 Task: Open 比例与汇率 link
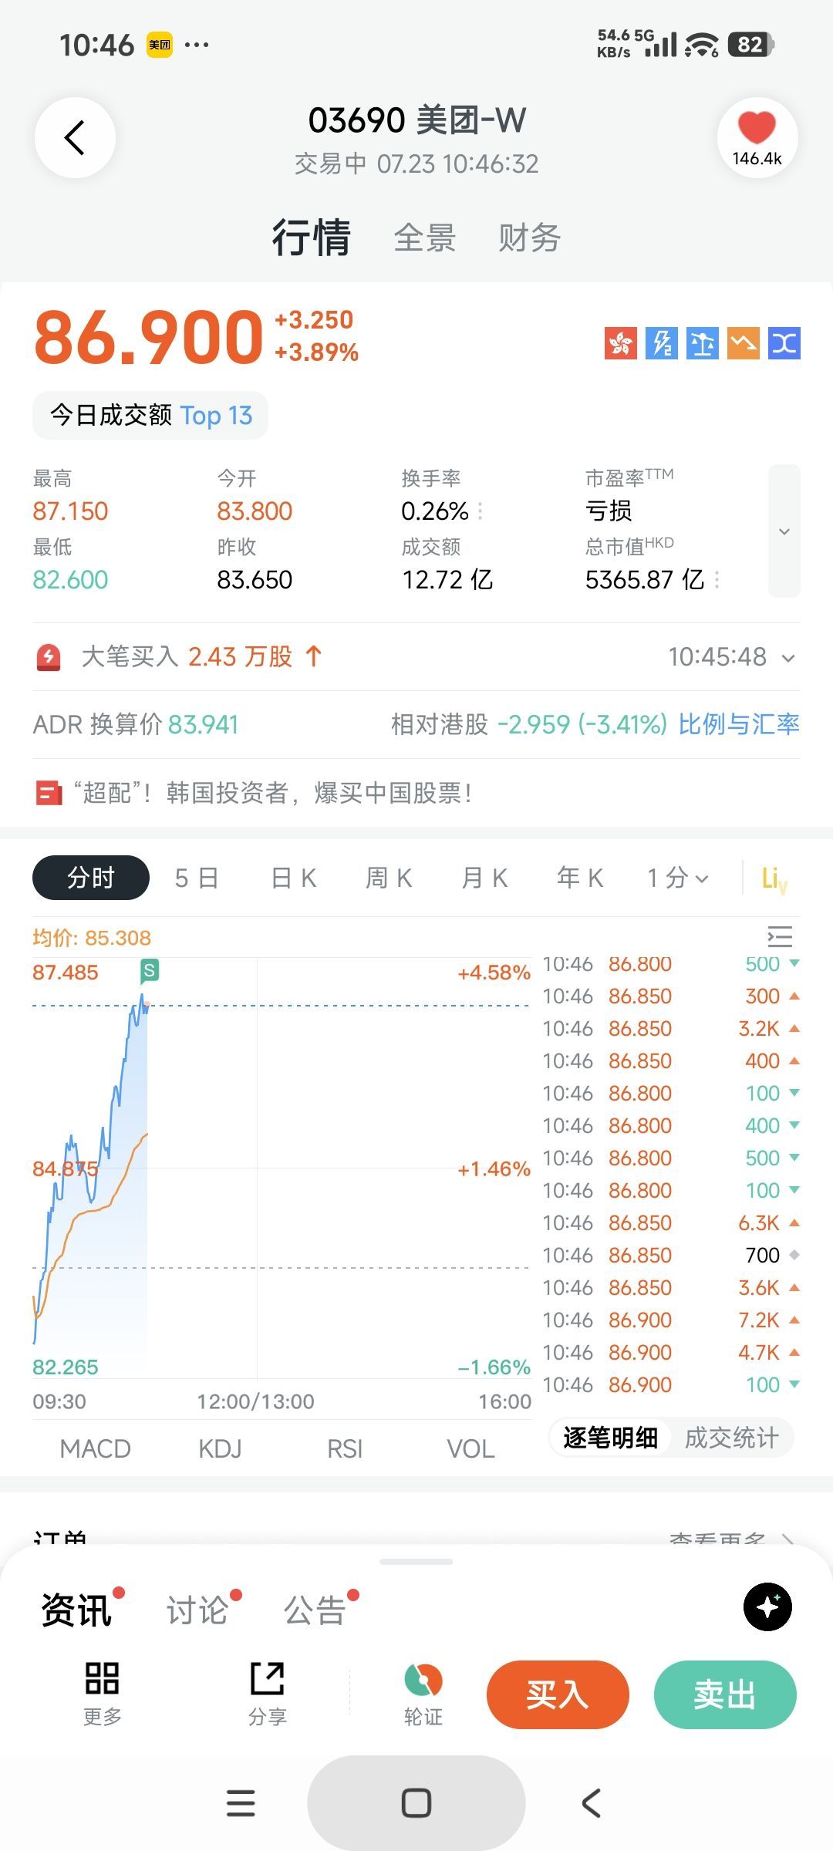coord(739,724)
